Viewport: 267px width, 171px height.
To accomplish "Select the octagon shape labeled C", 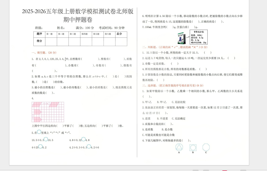I will click(206, 147).
